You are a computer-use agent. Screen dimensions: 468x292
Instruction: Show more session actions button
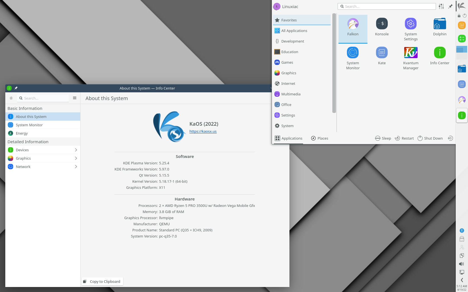[450, 138]
